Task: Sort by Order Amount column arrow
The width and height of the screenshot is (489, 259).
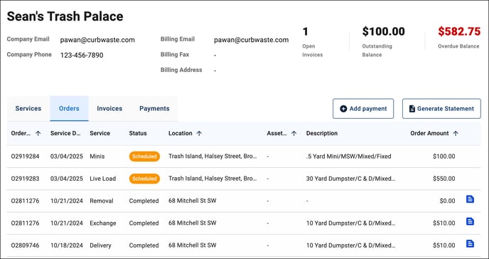Action: tap(456, 133)
